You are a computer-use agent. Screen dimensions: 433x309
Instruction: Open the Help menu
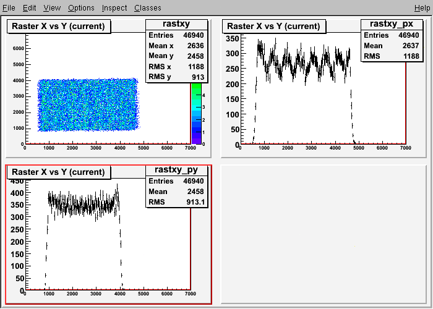[x=422, y=7]
